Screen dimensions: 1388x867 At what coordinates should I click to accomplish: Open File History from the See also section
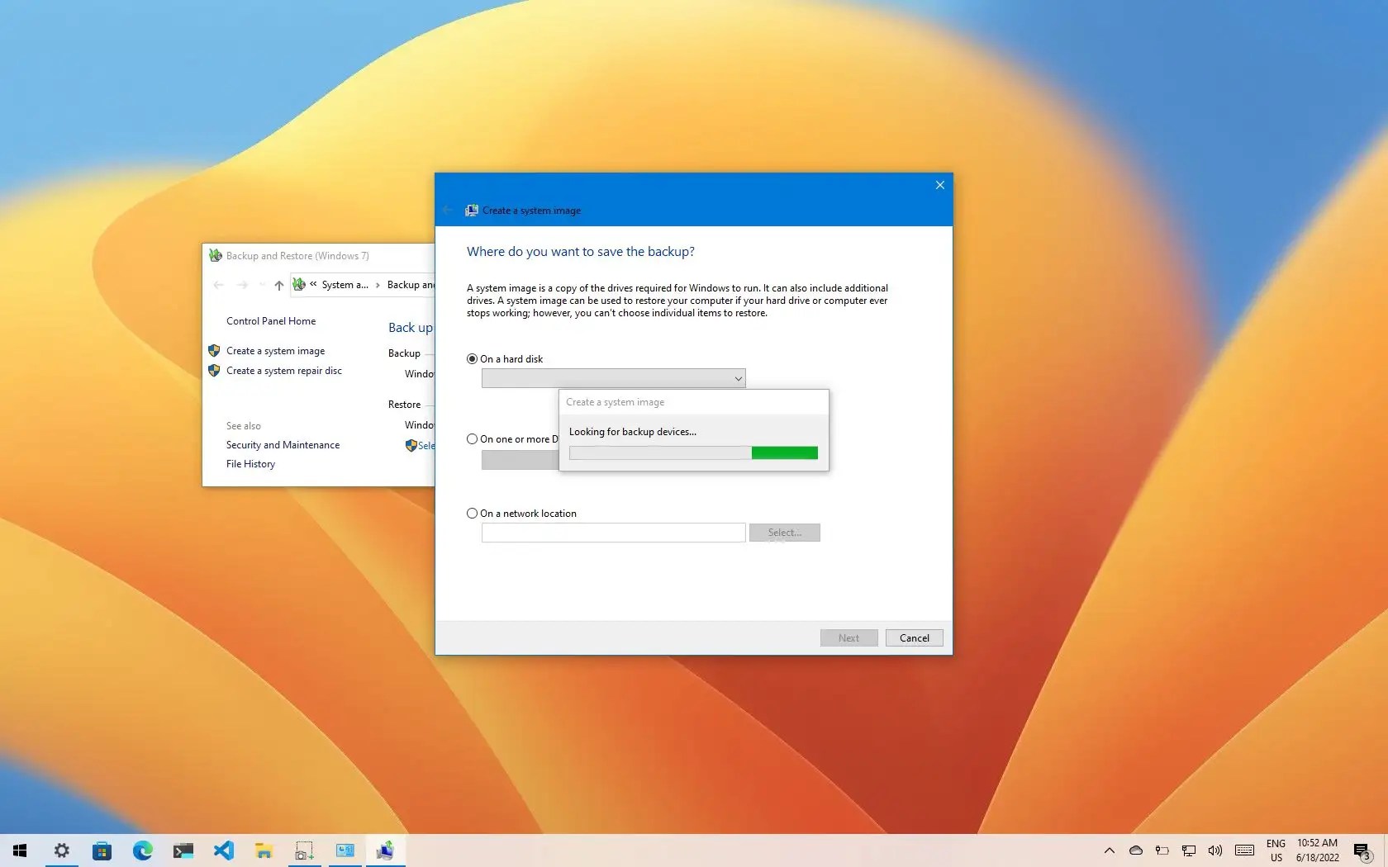pyautogui.click(x=250, y=463)
